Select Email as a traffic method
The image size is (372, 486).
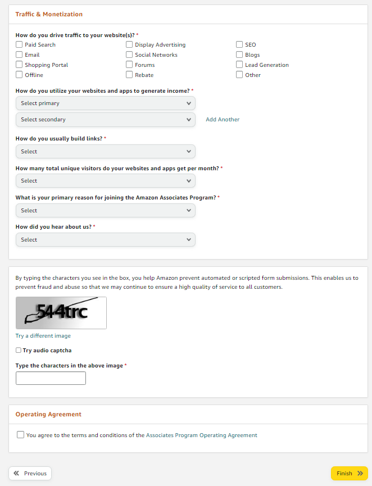pyautogui.click(x=19, y=54)
